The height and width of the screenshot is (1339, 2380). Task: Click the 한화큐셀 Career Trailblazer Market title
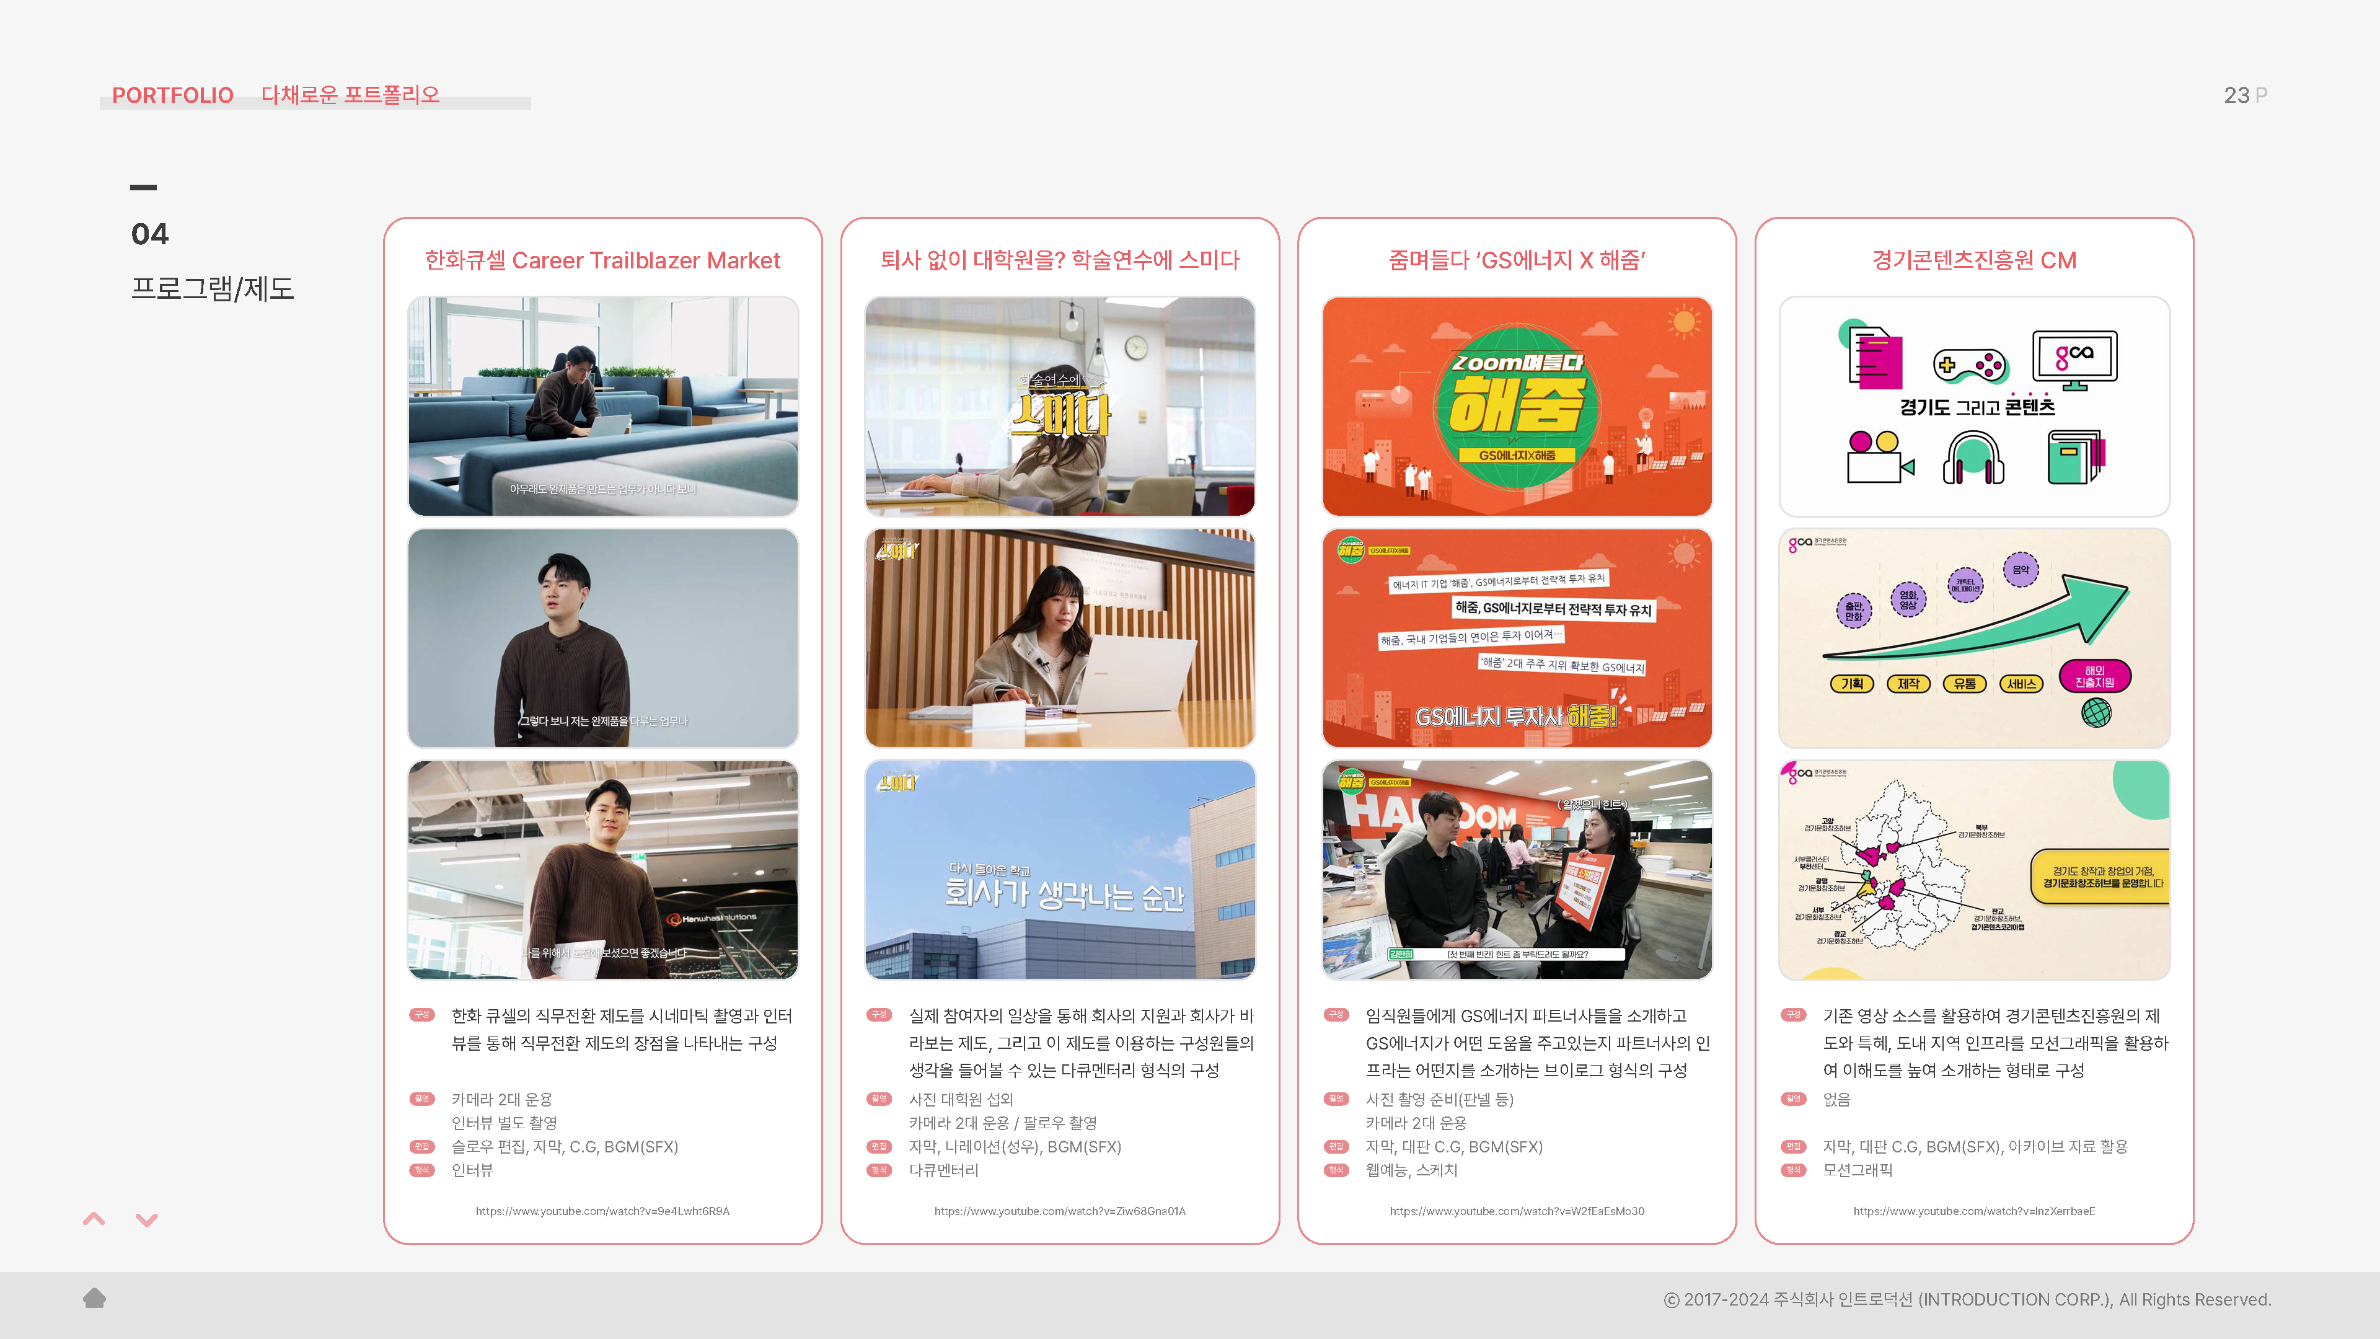602,260
